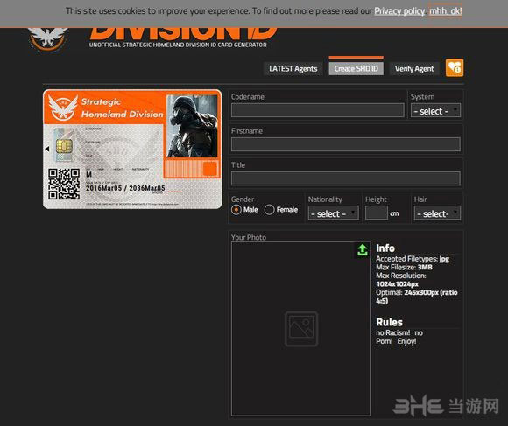Go to the Verify Agent tab
The width and height of the screenshot is (508, 426).
[x=414, y=69]
